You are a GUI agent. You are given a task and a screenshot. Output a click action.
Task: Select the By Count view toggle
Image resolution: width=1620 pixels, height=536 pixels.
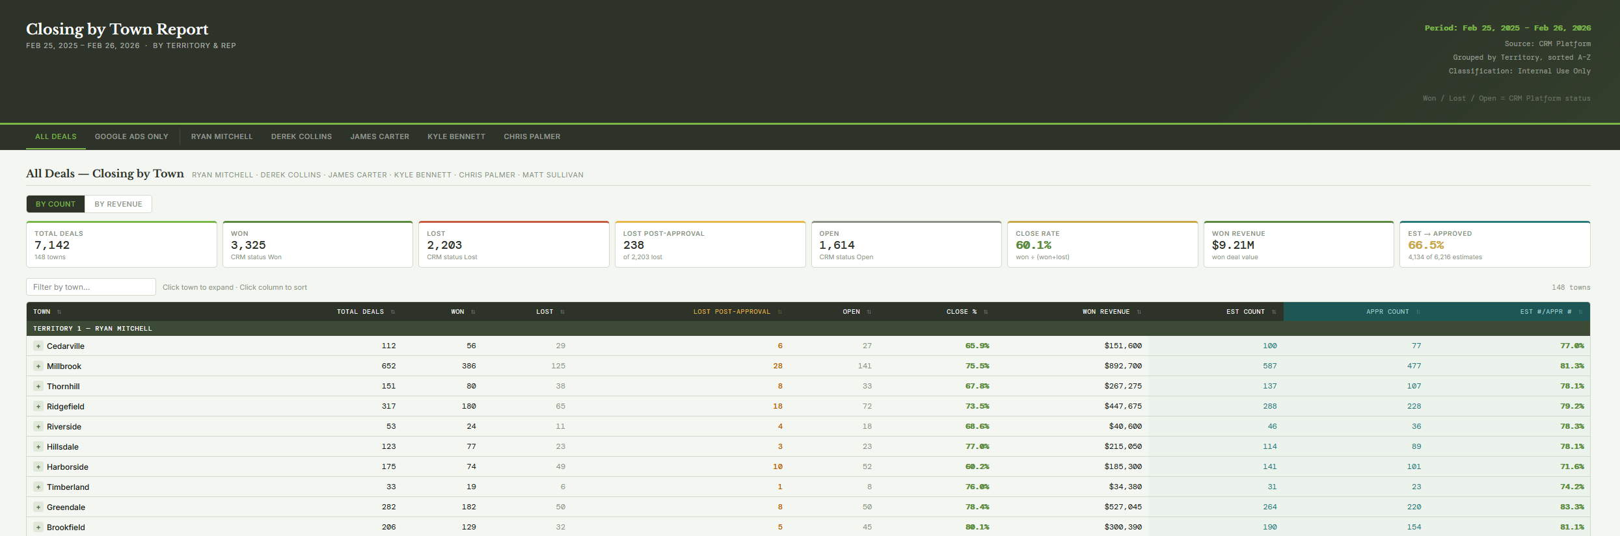[56, 204]
